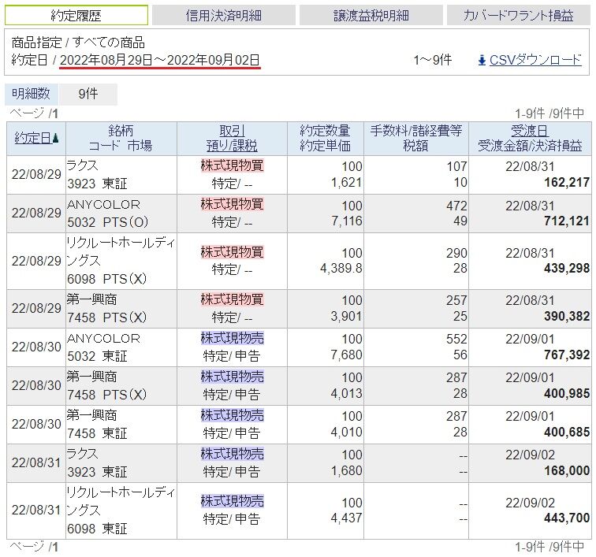Select the settlement amount 439,298

[x=567, y=268]
